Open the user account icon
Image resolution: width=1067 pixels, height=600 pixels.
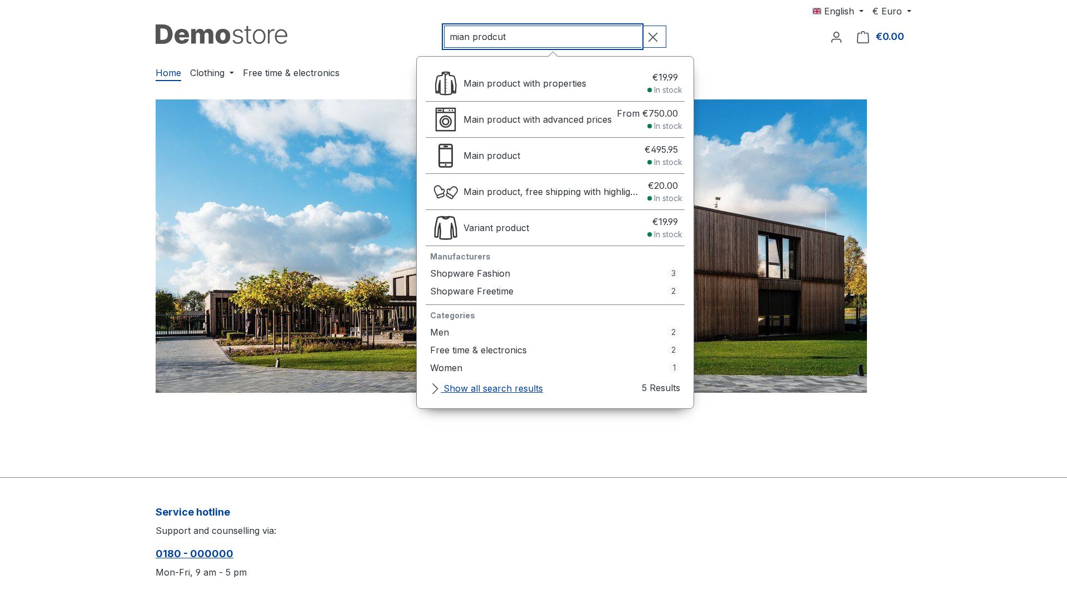coord(836,37)
